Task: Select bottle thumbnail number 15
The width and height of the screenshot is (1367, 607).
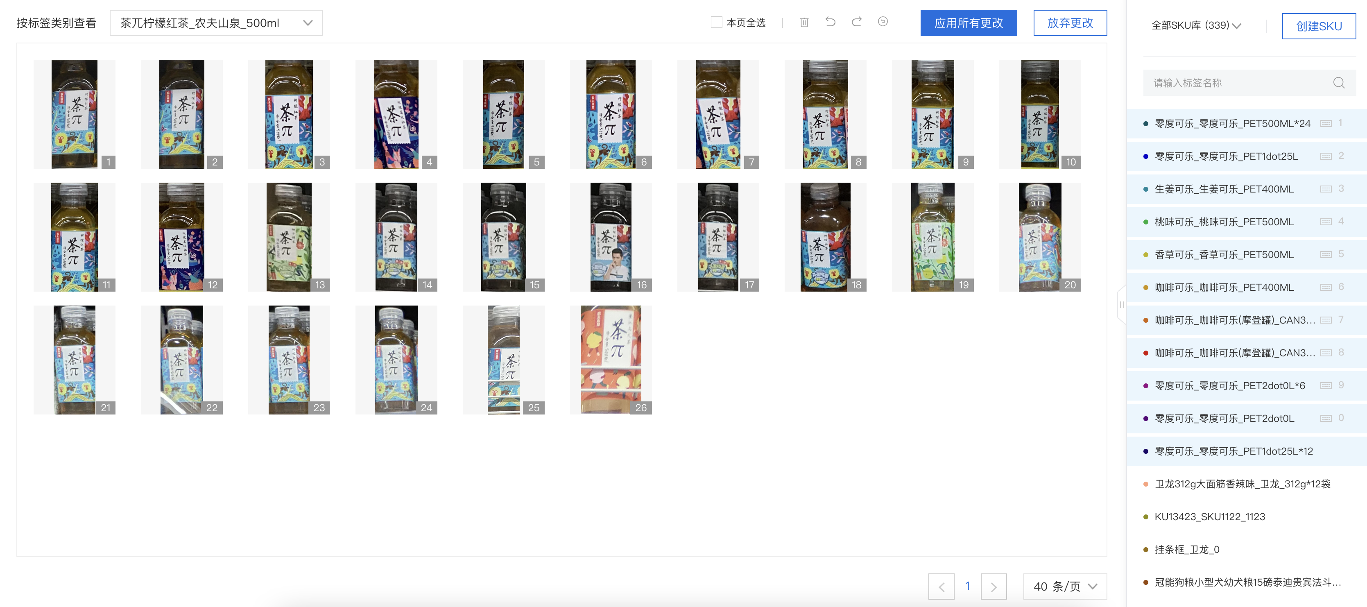Action: click(503, 237)
